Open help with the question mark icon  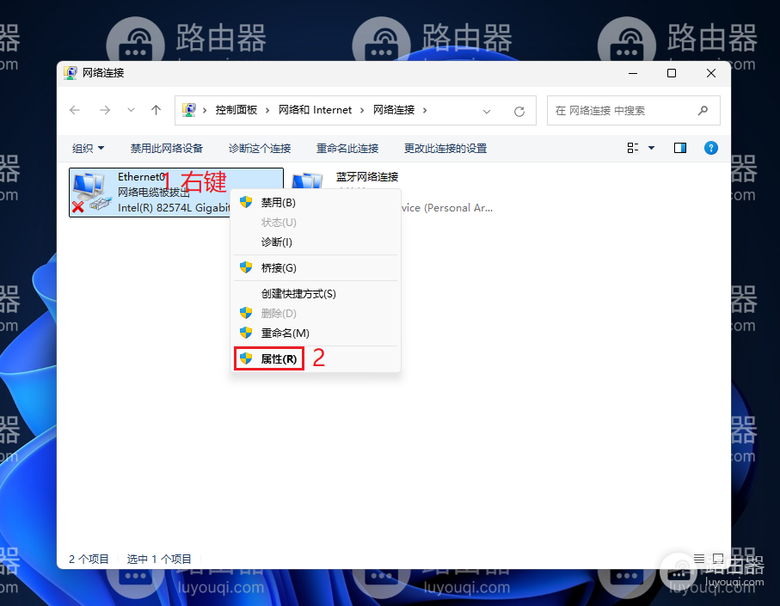click(x=711, y=148)
